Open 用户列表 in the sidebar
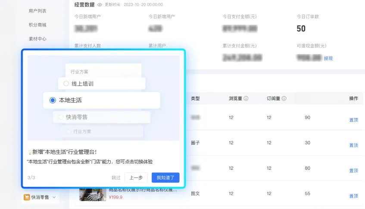The width and height of the screenshot is (365, 209). (x=37, y=11)
